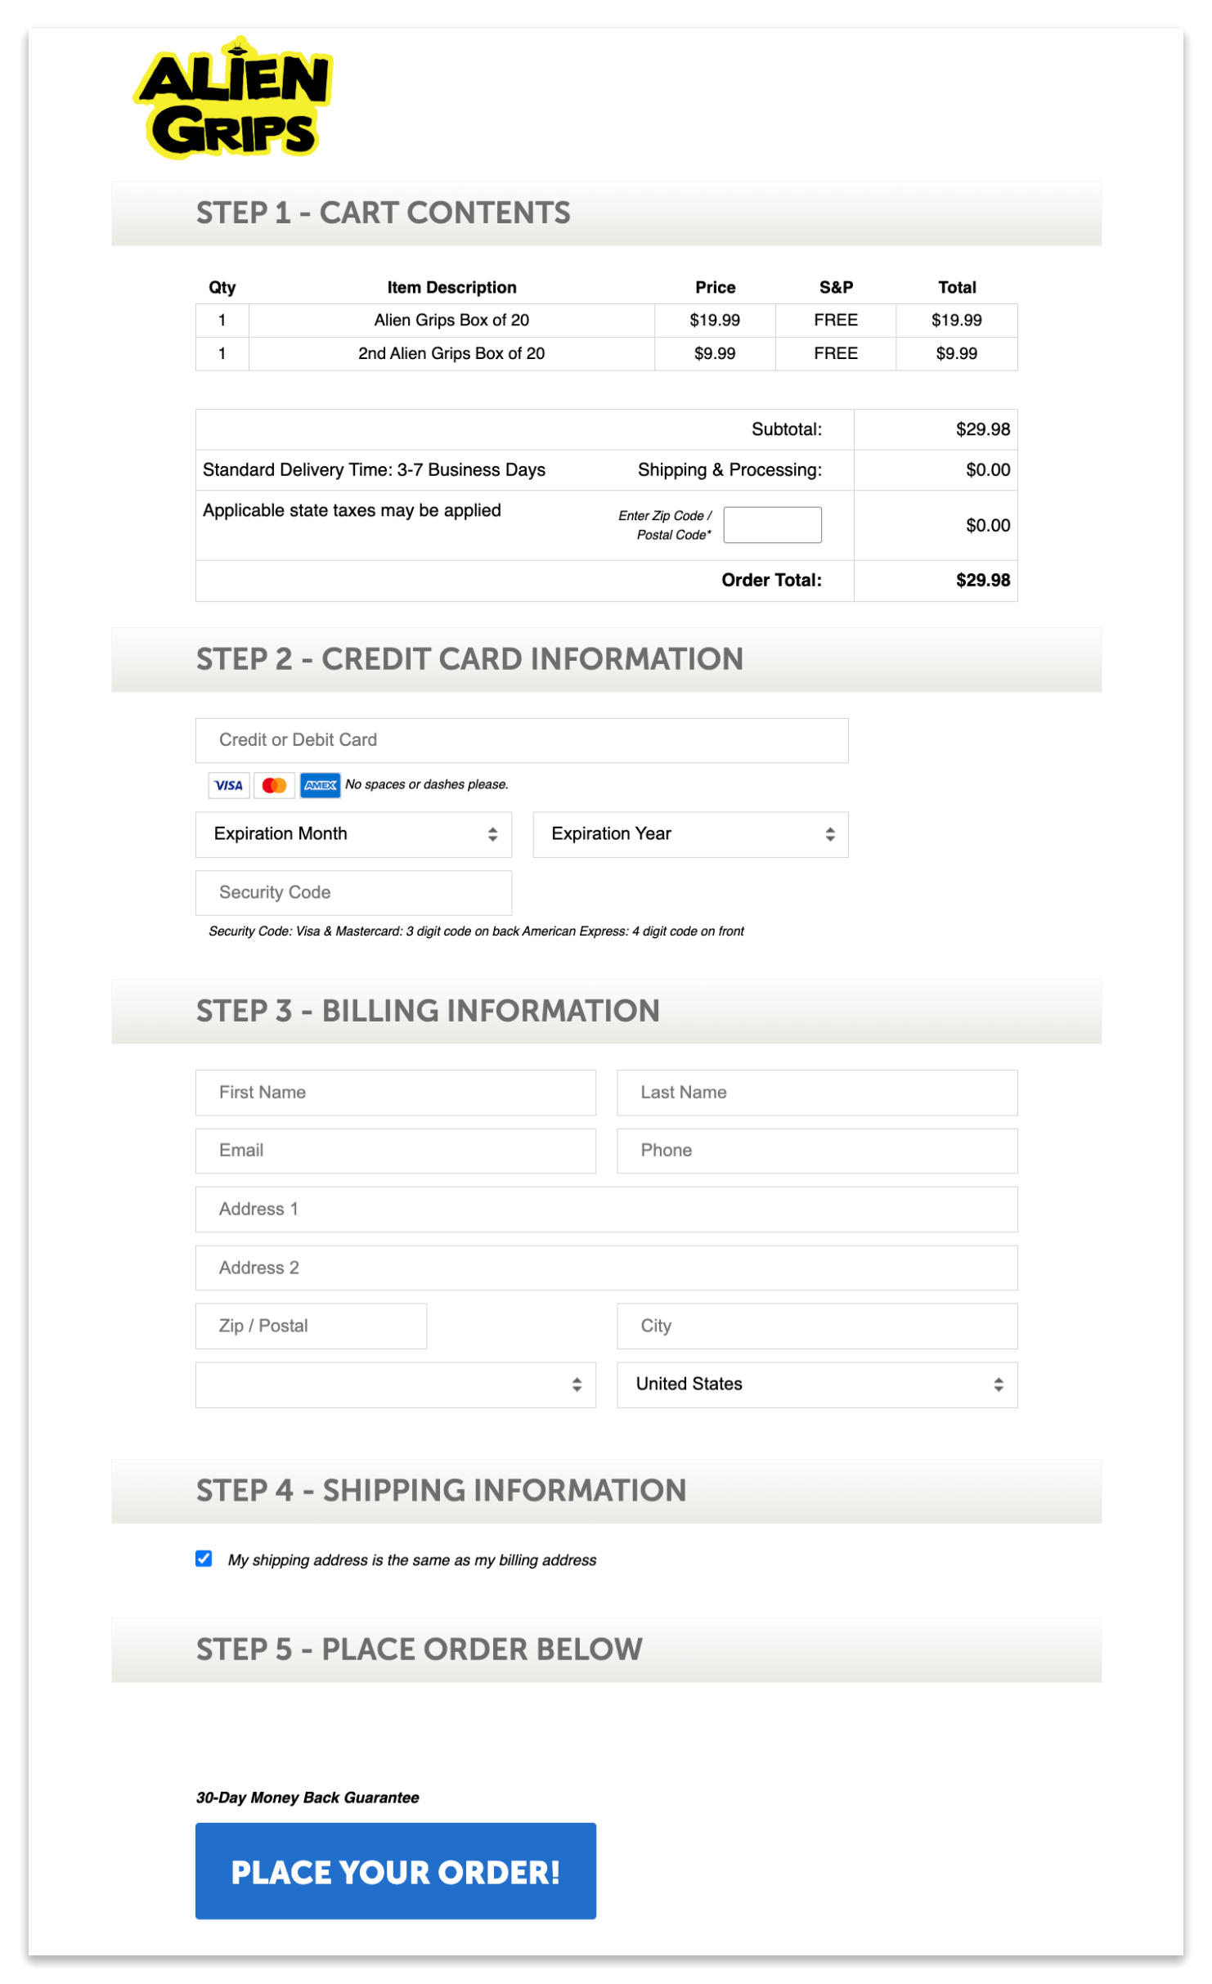
Task: Click the Mastercard icon
Action: (274, 785)
